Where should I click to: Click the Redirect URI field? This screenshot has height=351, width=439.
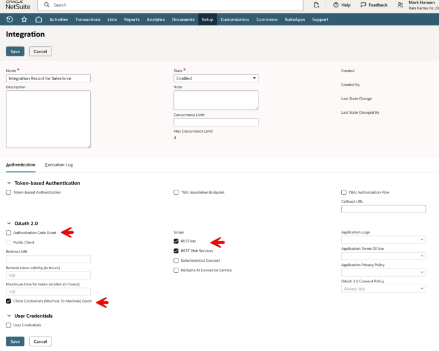(48, 259)
